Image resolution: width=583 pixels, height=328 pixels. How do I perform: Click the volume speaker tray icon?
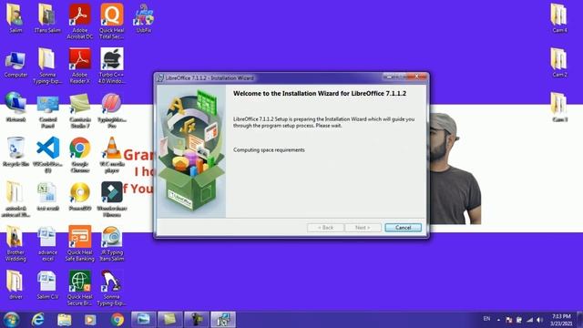coord(539,320)
